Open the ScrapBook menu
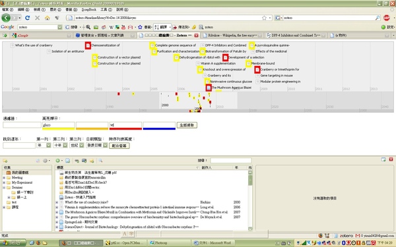Viewport: 396px width, 247px height. pos(89,10)
